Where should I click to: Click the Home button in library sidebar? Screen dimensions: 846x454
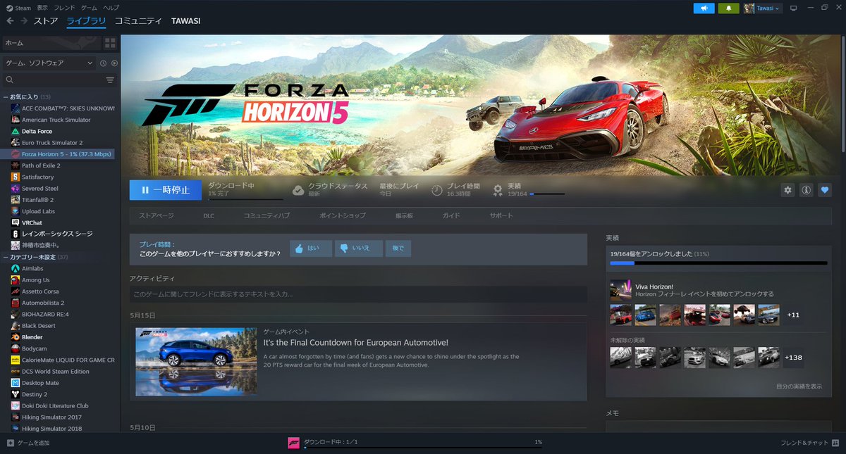(x=51, y=43)
